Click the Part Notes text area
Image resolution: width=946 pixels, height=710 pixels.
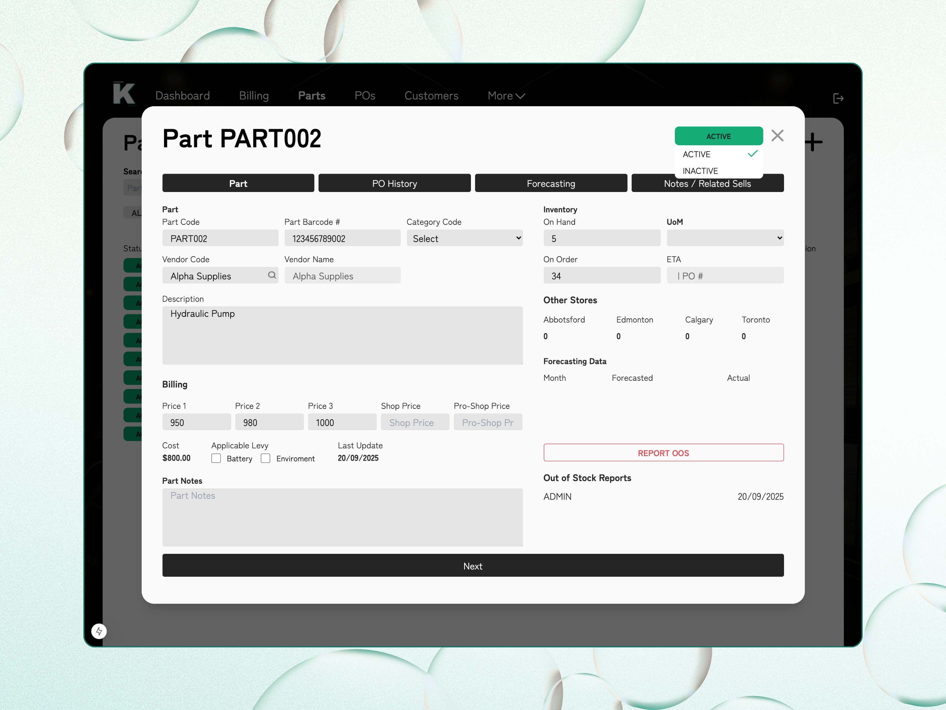point(342,517)
